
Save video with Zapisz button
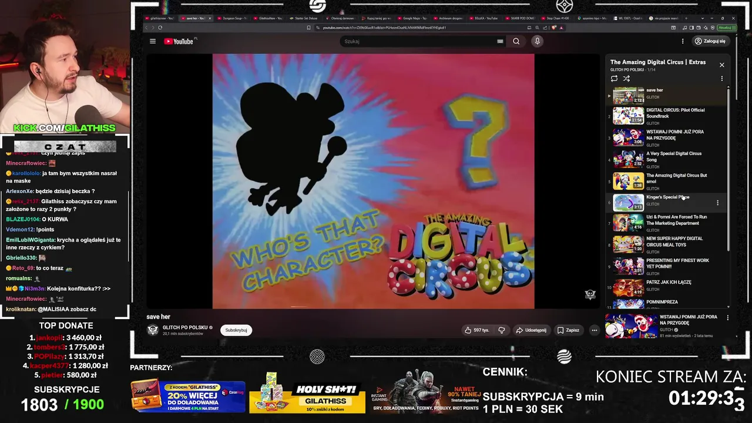tap(568, 330)
